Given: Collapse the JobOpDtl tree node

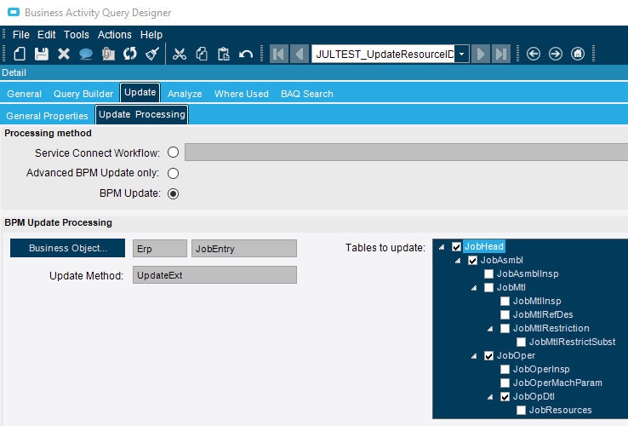Looking at the screenshot, I should point(490,397).
